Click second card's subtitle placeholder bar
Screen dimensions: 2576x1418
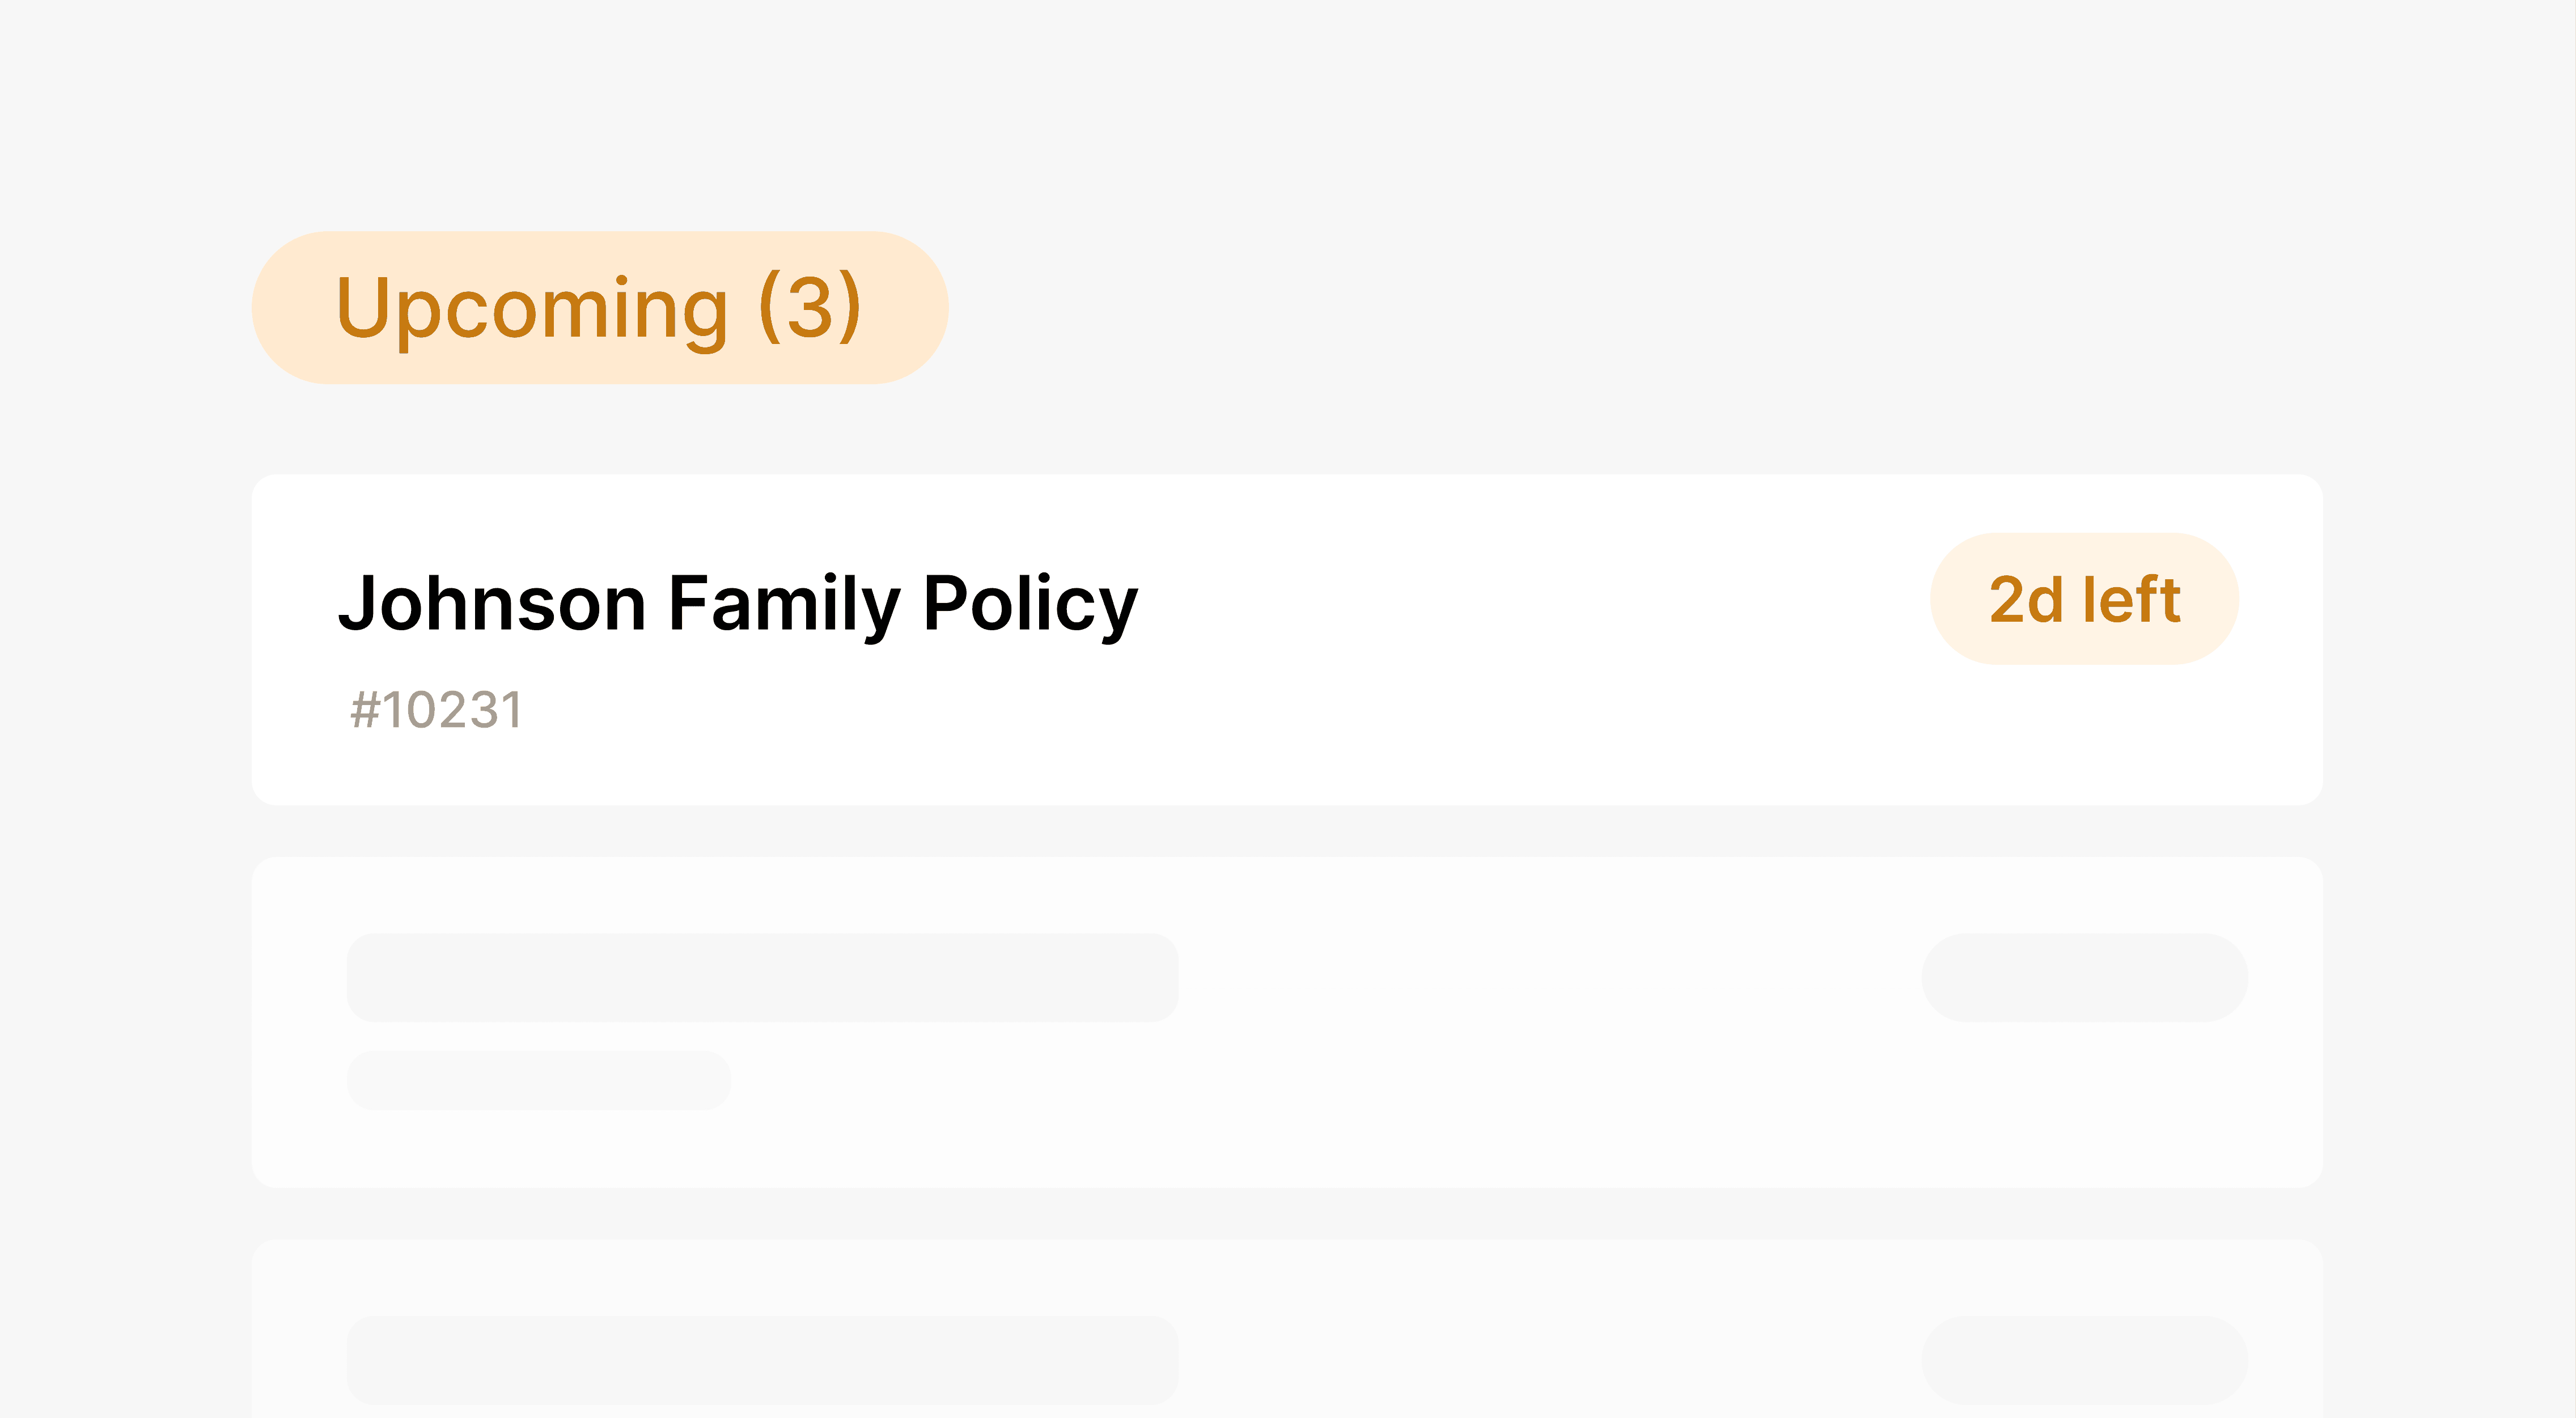click(539, 1080)
